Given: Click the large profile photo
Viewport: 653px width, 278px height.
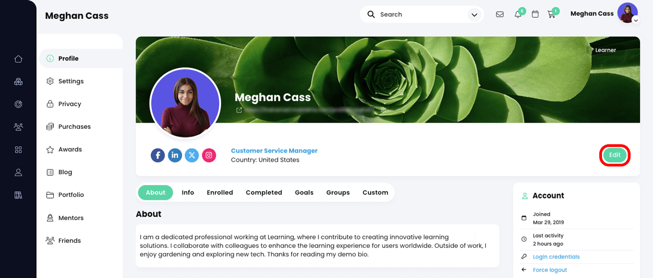Looking at the screenshot, I should (185, 103).
